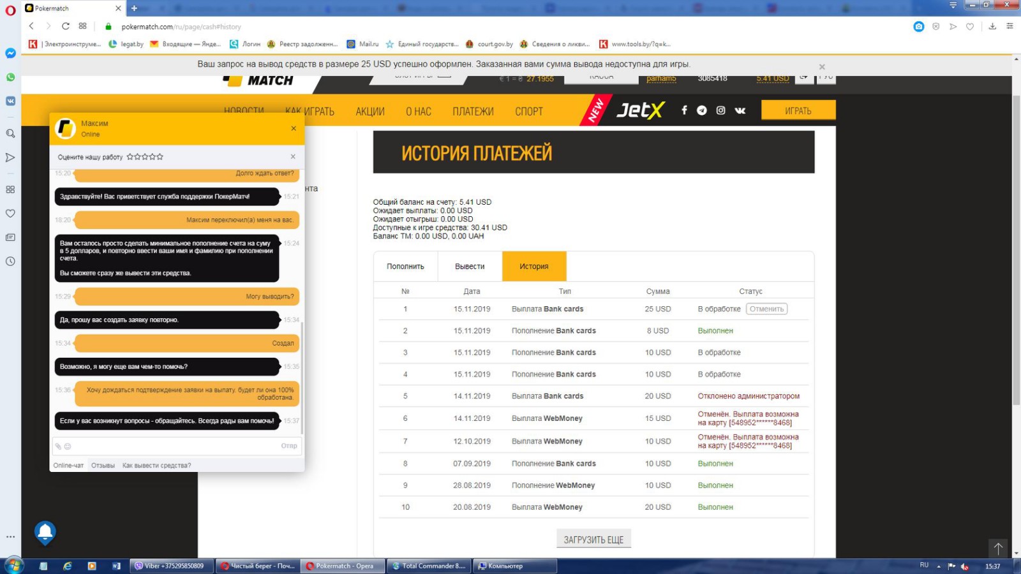Click ЗАГРУЗИТЬ ЕЩЕ to load more

tap(593, 539)
